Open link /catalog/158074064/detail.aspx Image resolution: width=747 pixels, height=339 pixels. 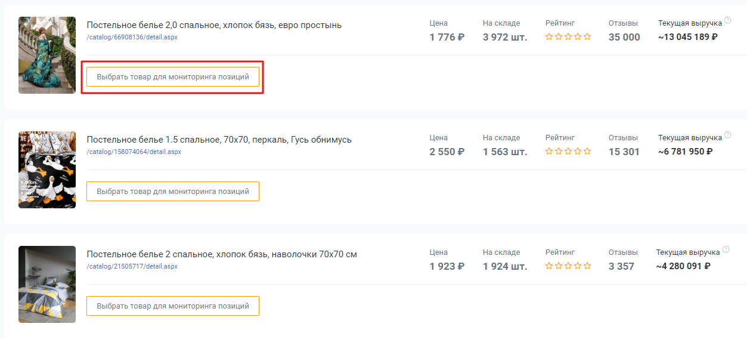[134, 152]
